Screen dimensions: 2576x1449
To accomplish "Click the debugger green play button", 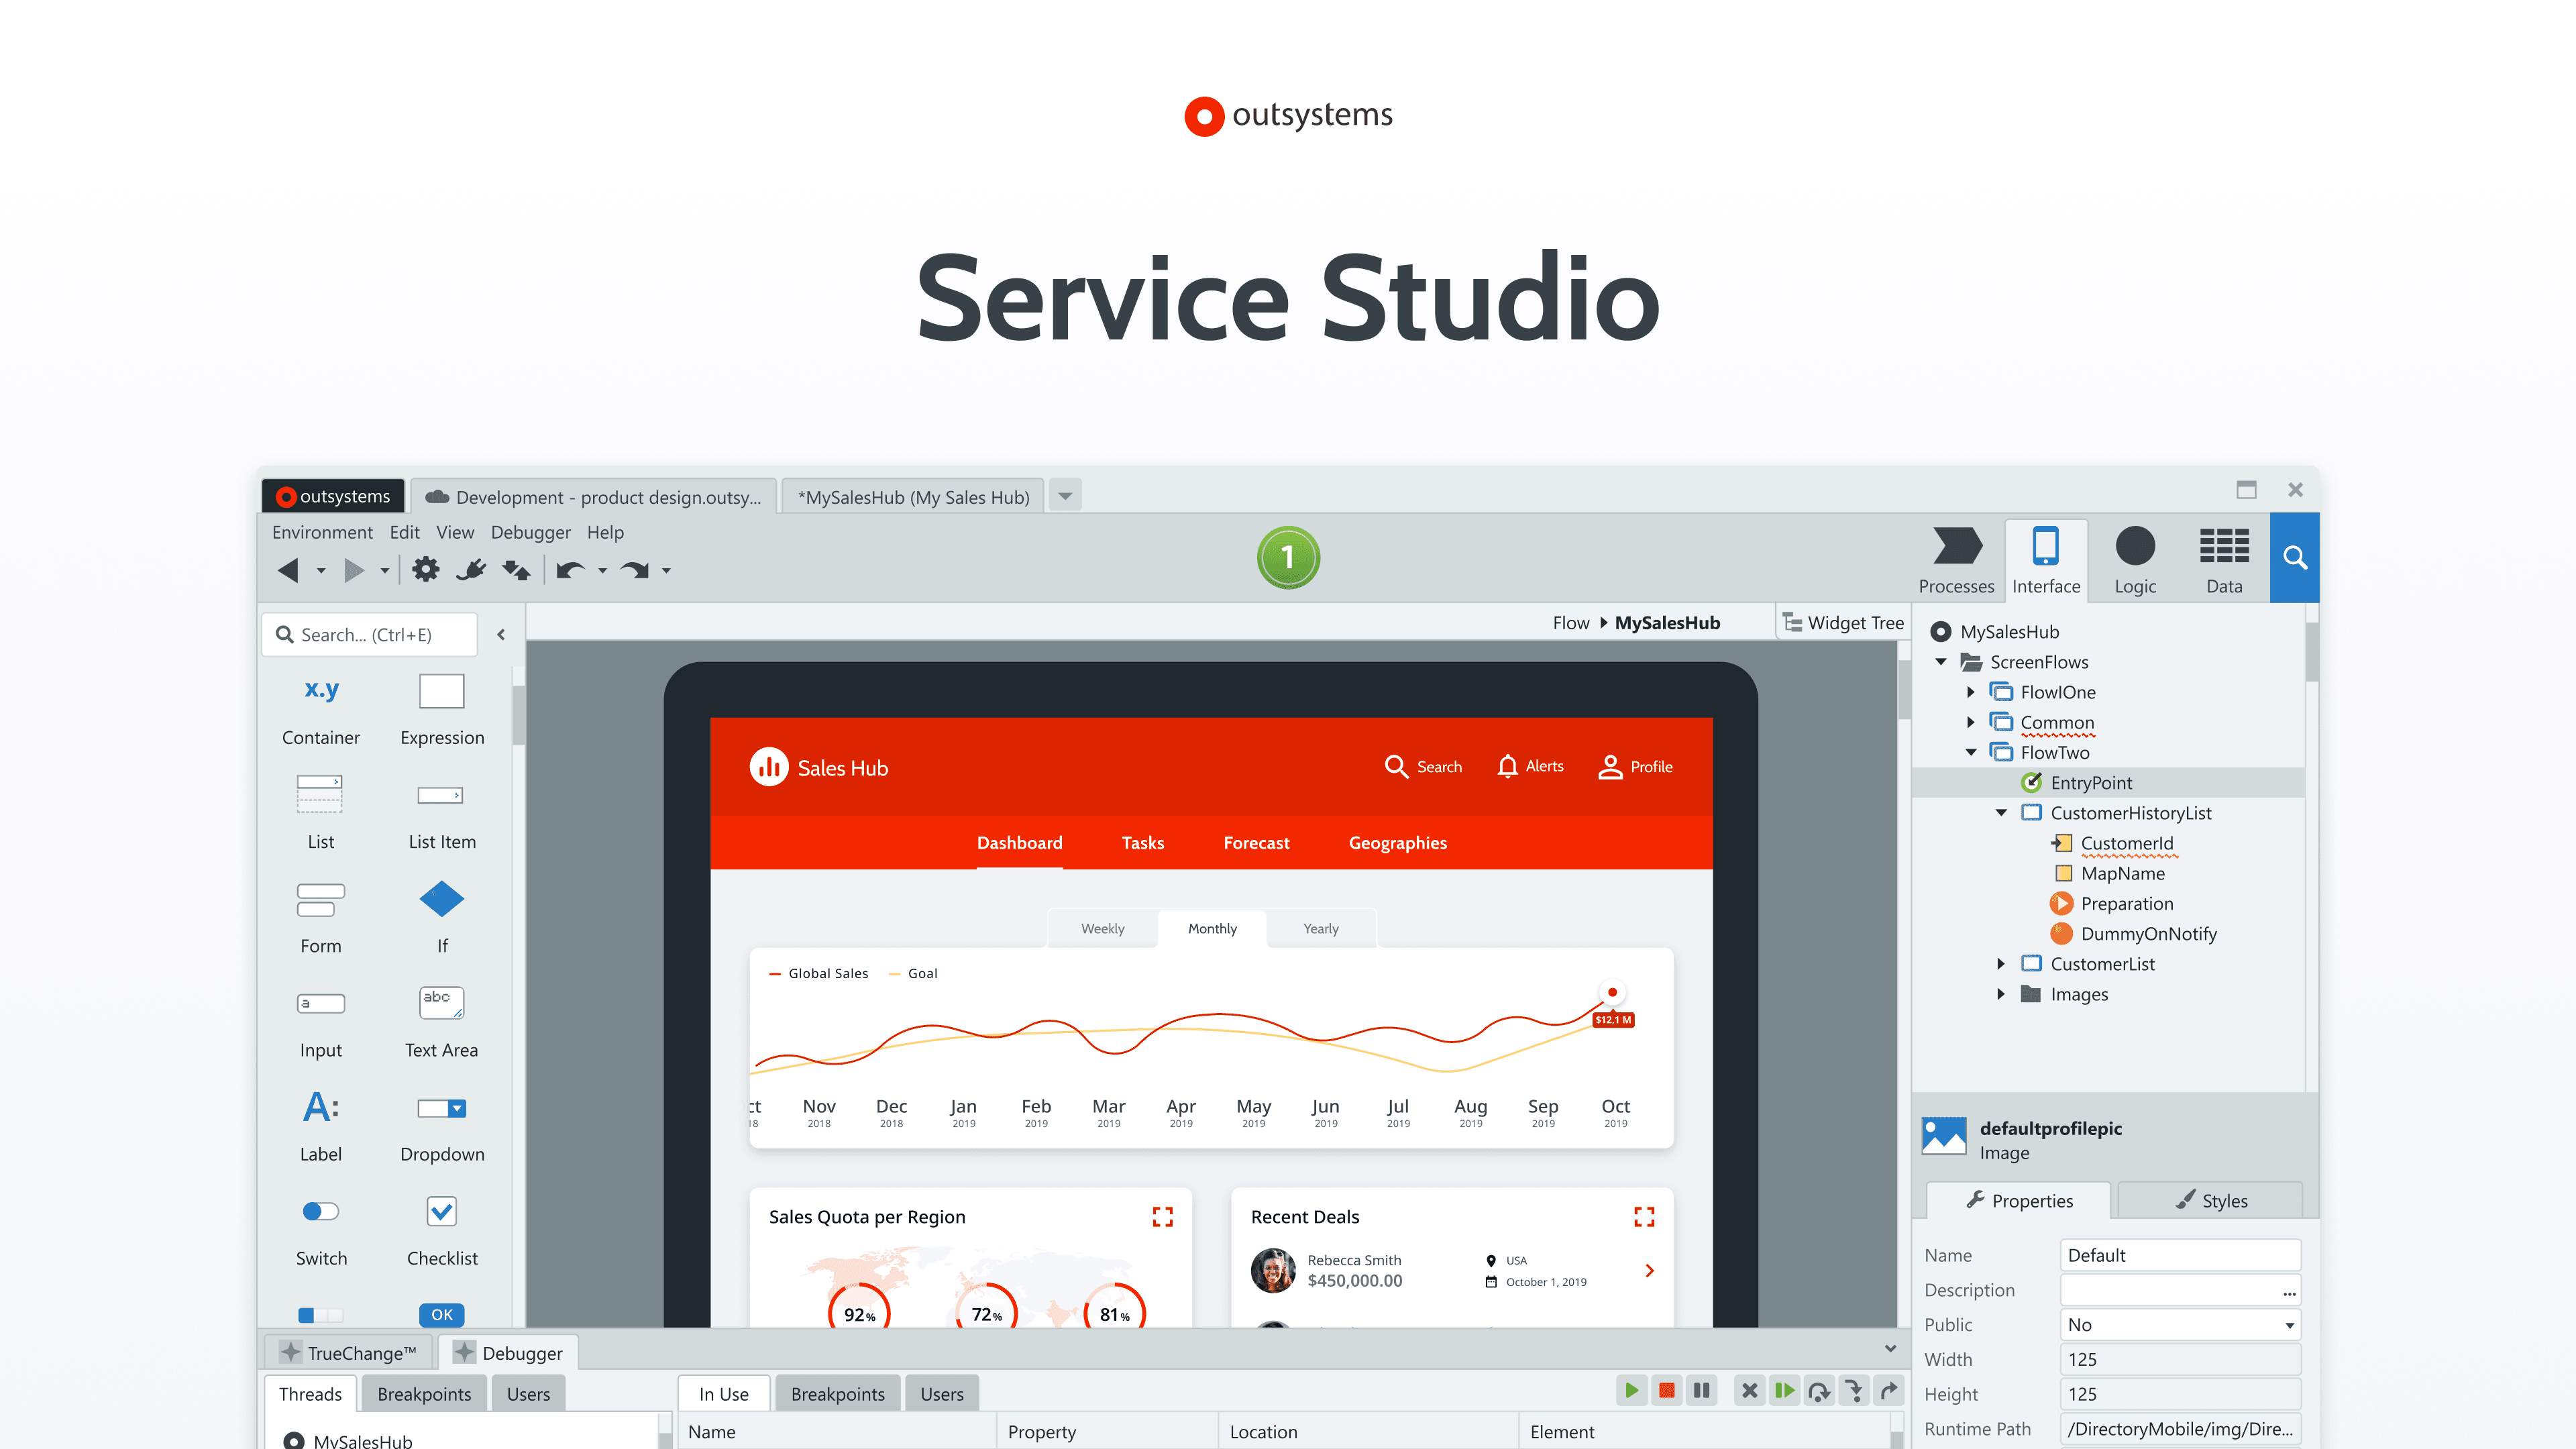I will click(1631, 1390).
